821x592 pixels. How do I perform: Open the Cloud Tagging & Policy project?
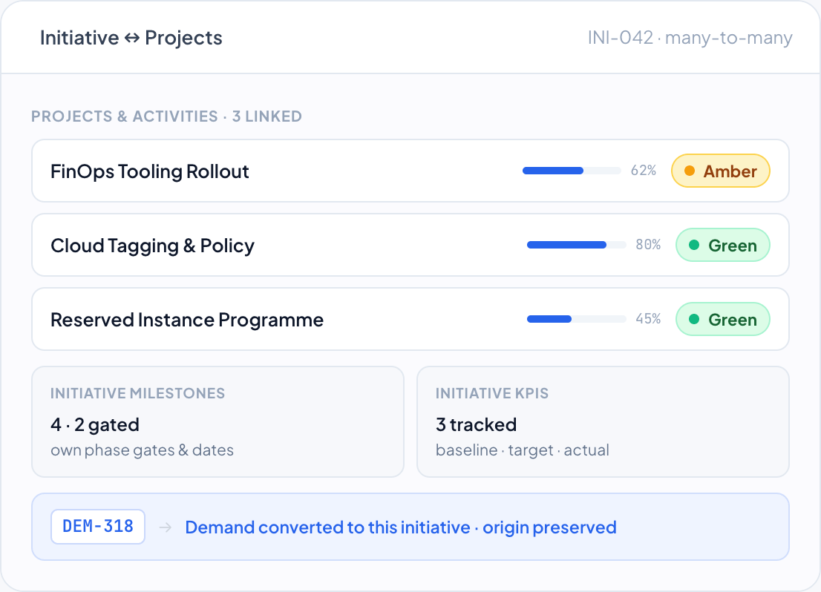(x=410, y=245)
